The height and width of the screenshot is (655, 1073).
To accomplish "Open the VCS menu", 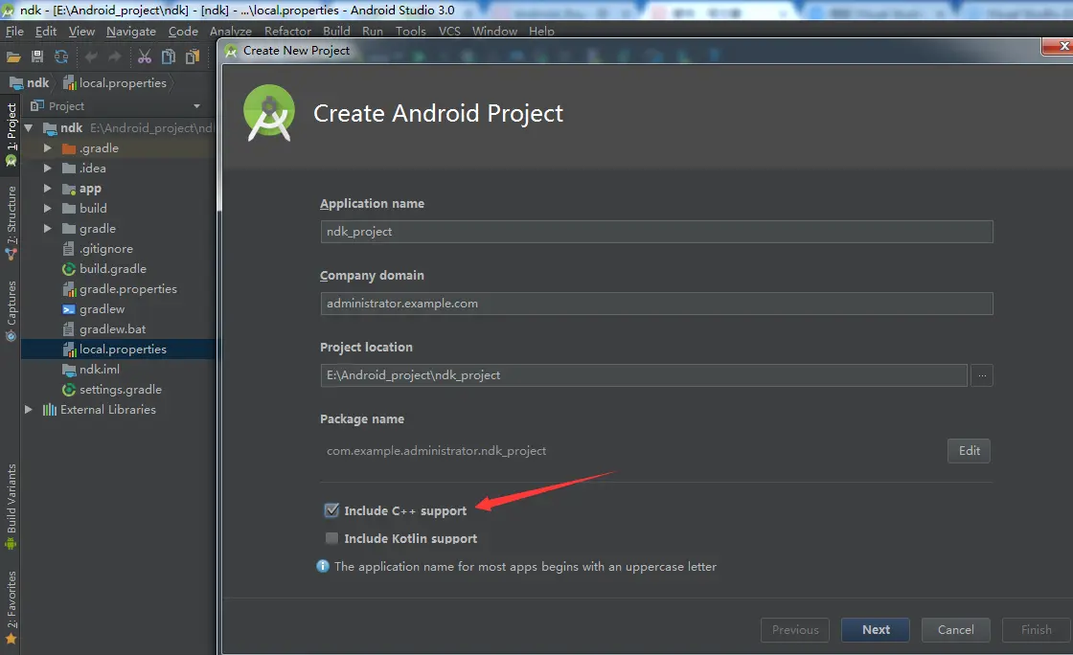I will 449,31.
